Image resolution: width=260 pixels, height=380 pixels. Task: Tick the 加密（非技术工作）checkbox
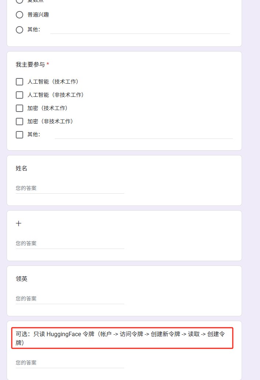[x=19, y=122]
